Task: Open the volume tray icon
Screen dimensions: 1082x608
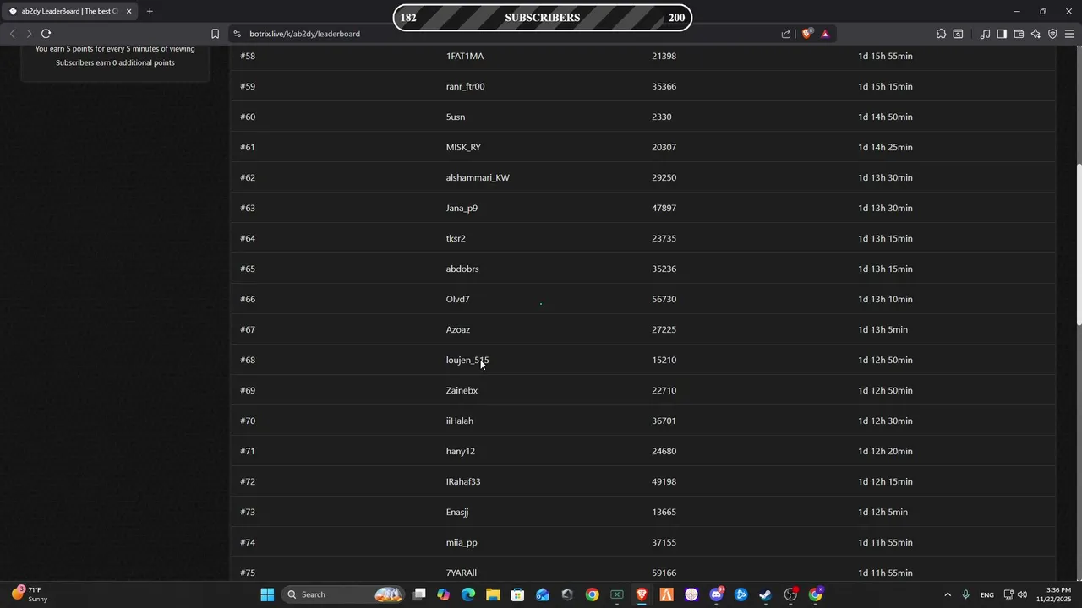Action: [1022, 594]
